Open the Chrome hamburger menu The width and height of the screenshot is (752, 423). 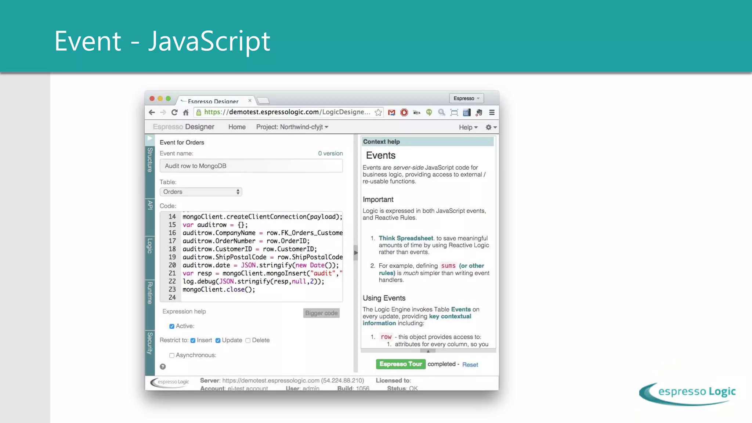click(x=492, y=112)
